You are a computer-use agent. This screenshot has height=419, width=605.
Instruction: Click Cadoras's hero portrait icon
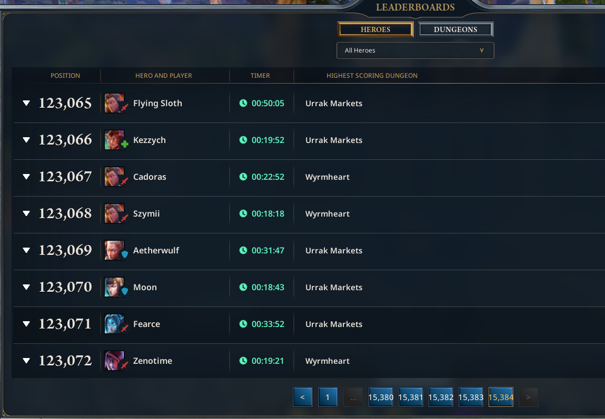[115, 177]
